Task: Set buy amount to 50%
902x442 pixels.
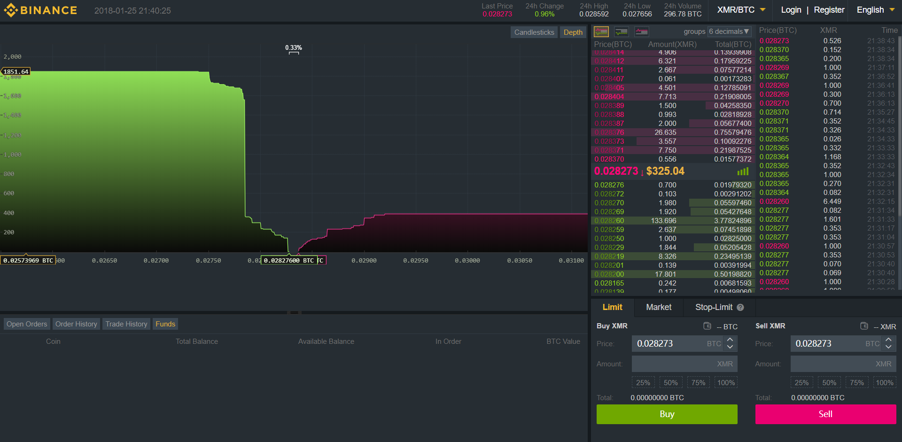Action: pos(671,383)
